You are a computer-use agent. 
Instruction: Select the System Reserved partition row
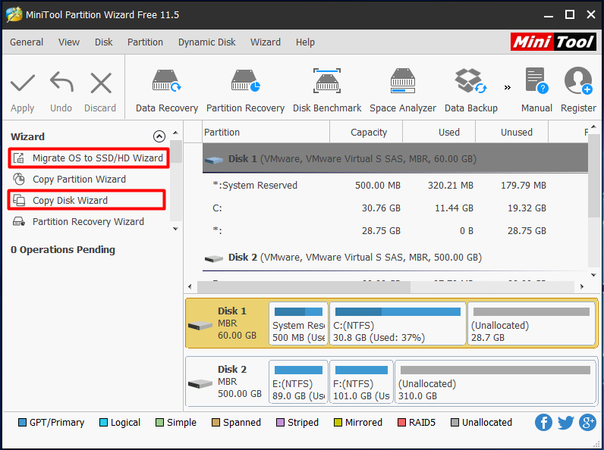pos(395,186)
